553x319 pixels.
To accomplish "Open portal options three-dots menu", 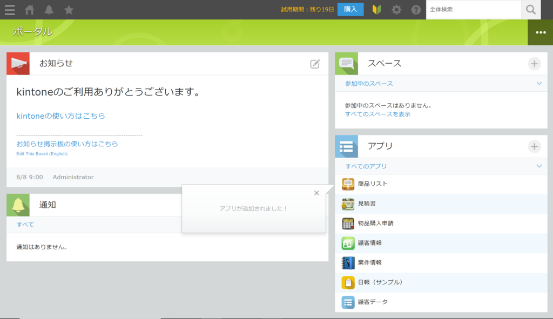I will click(x=540, y=32).
